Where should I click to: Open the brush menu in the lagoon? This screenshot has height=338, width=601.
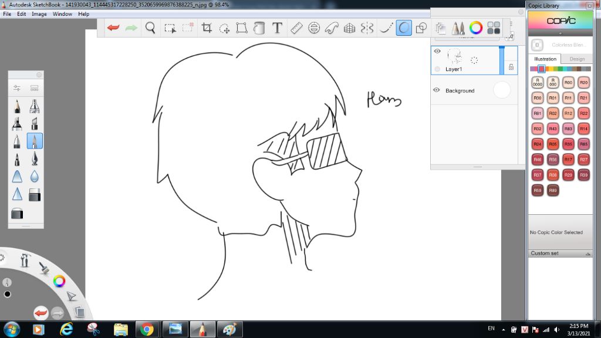45,268
